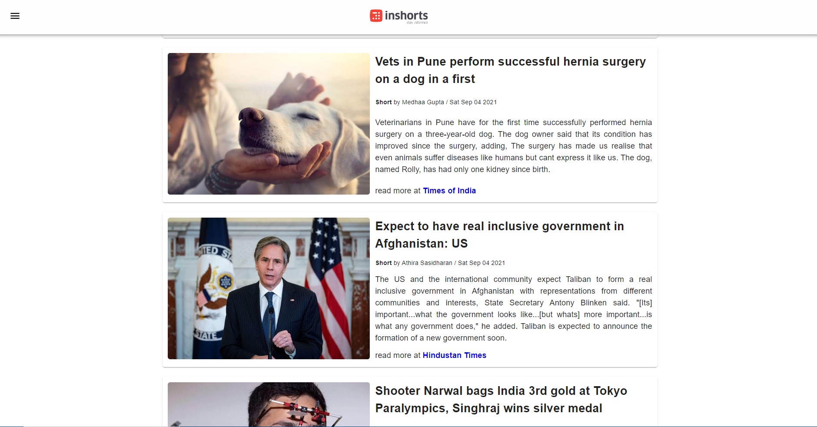Click the 'Short' label in dog article byline

(x=383, y=102)
